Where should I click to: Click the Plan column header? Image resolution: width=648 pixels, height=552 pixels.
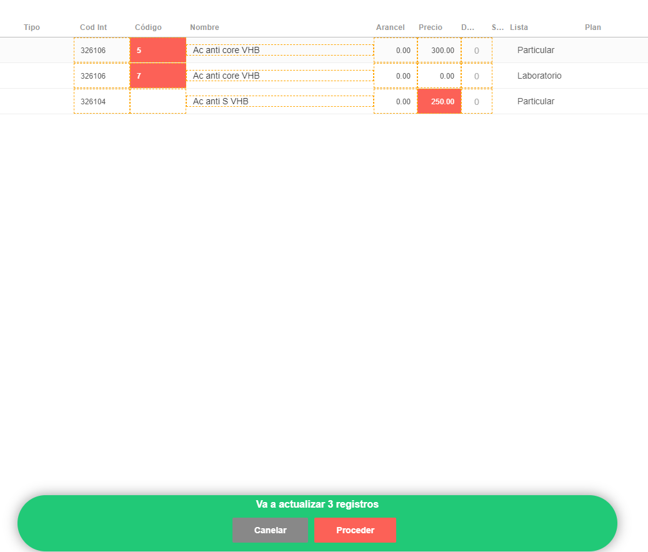click(592, 27)
